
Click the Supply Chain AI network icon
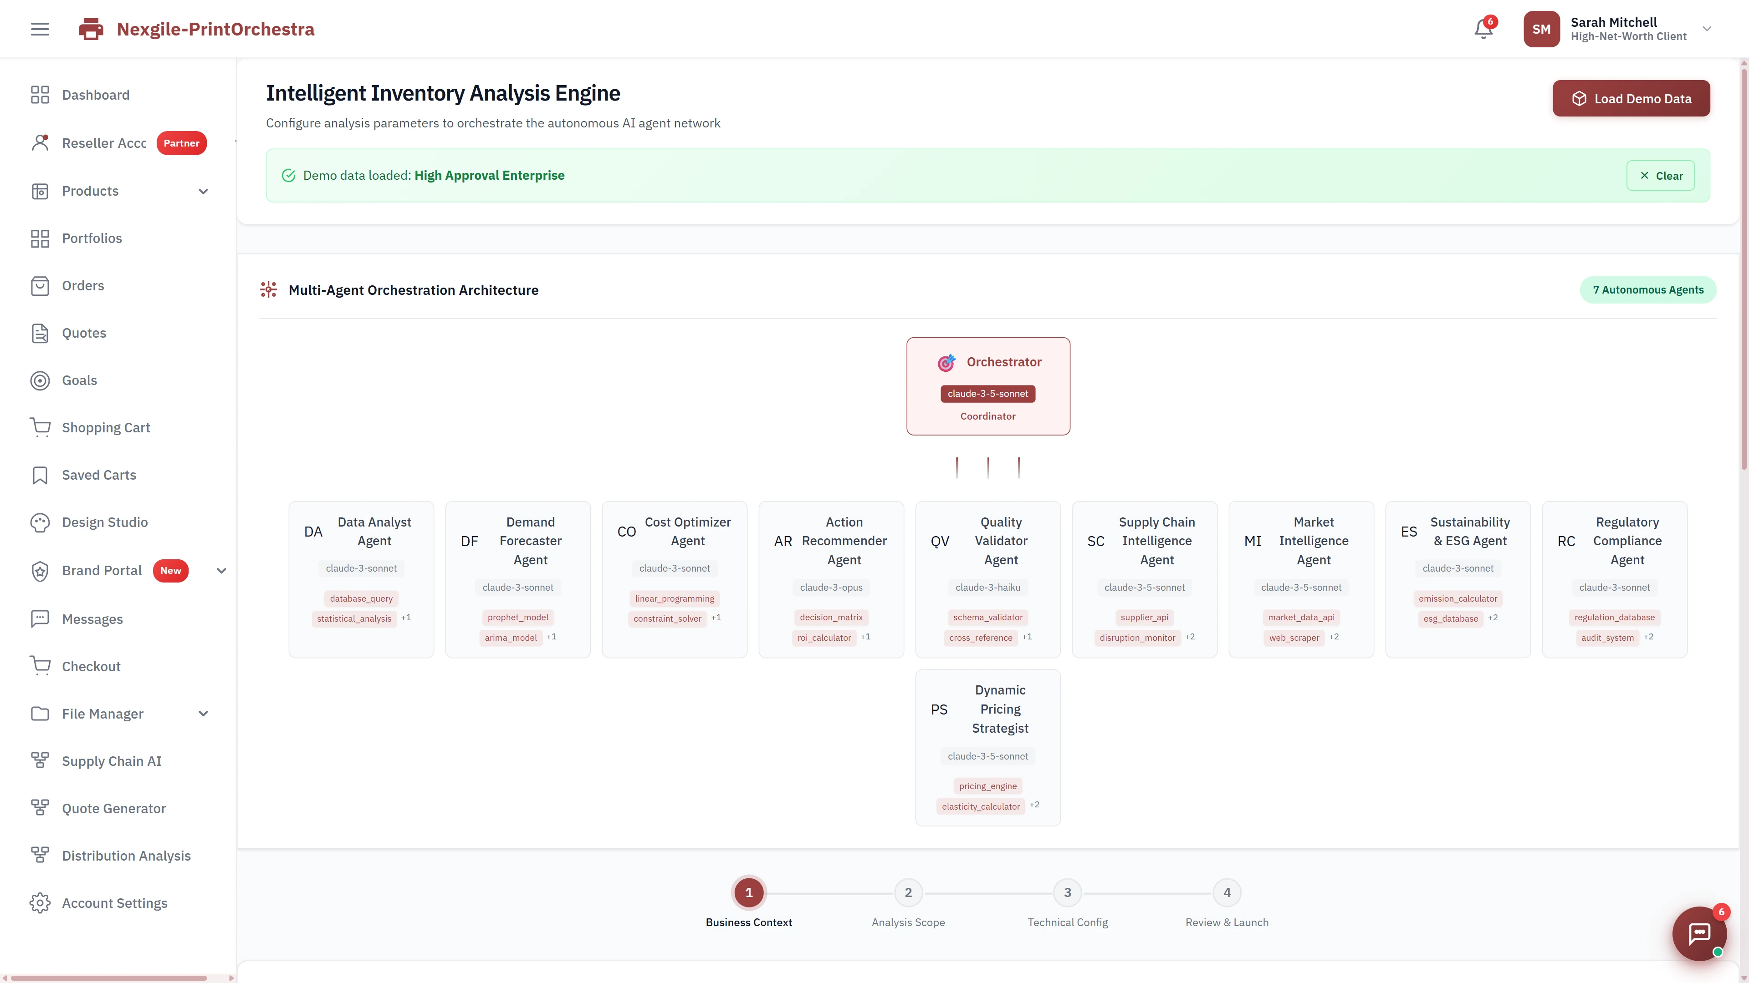click(39, 760)
